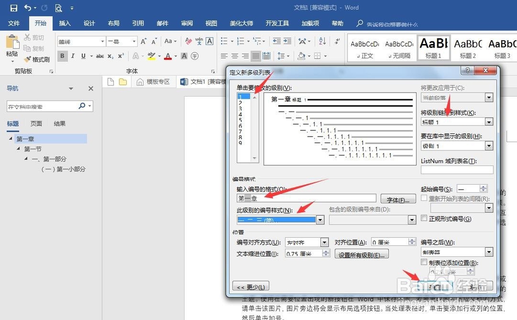Click the sort A-Z icon

pyautogui.click(x=322, y=40)
